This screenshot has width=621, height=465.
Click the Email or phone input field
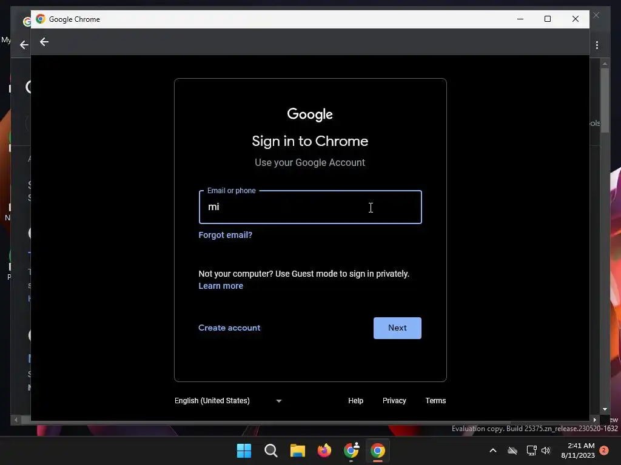310,207
